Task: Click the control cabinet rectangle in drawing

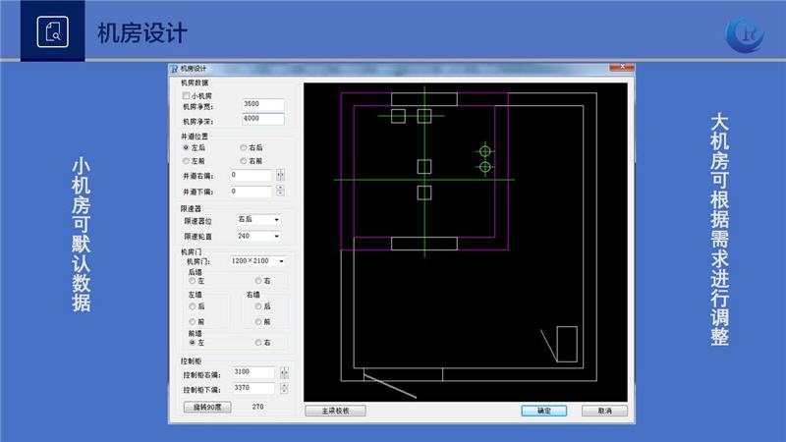Action: pyautogui.click(x=567, y=344)
